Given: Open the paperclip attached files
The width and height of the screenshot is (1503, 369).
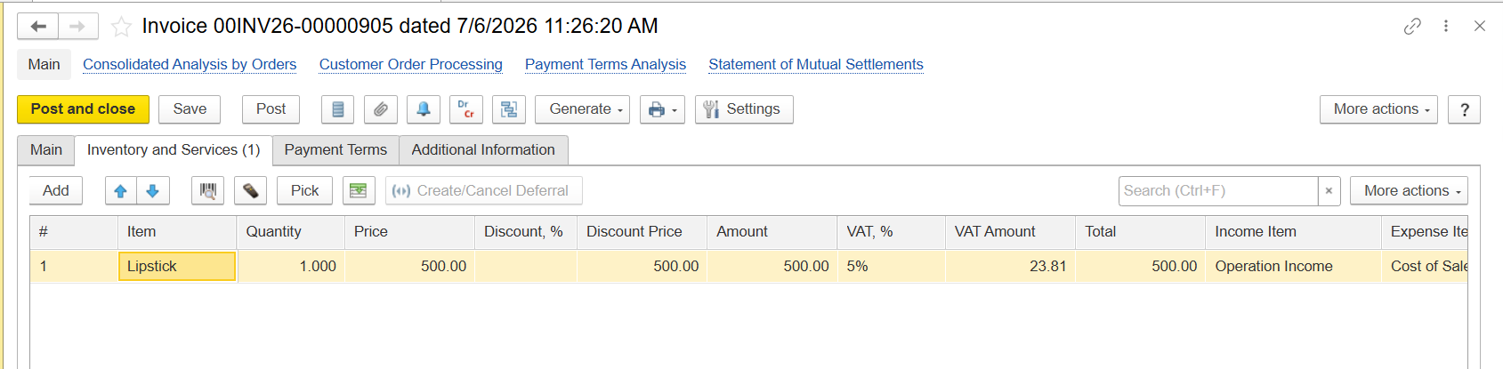Looking at the screenshot, I should click(380, 109).
